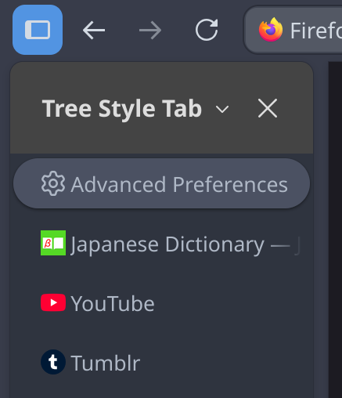342x398 pixels.
Task: Click the green Japanese Dictionary favicon
Action: [53, 243]
